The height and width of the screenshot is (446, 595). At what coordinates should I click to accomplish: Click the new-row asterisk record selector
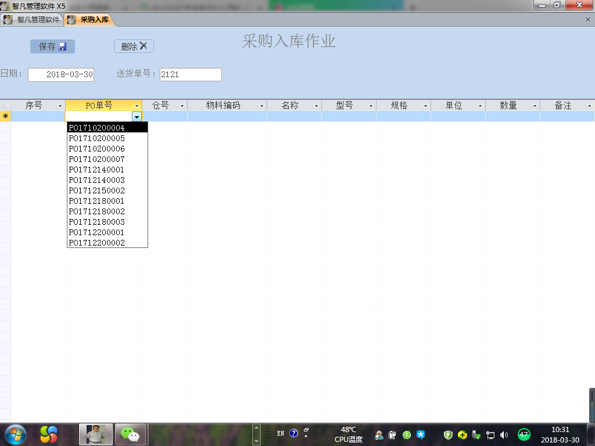click(5, 116)
